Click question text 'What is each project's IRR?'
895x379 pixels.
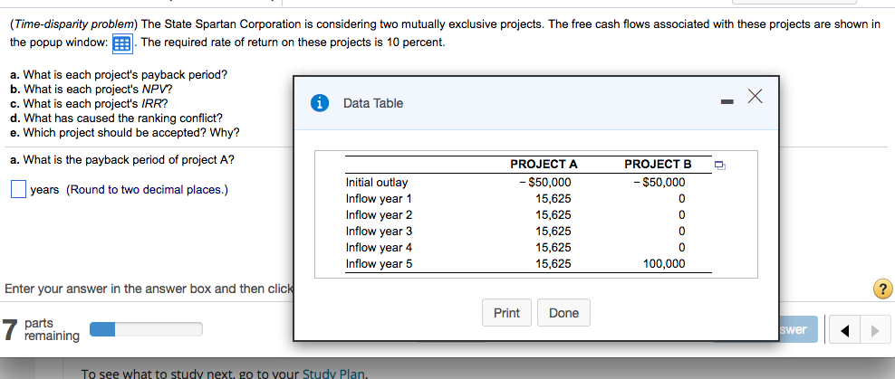coord(96,104)
